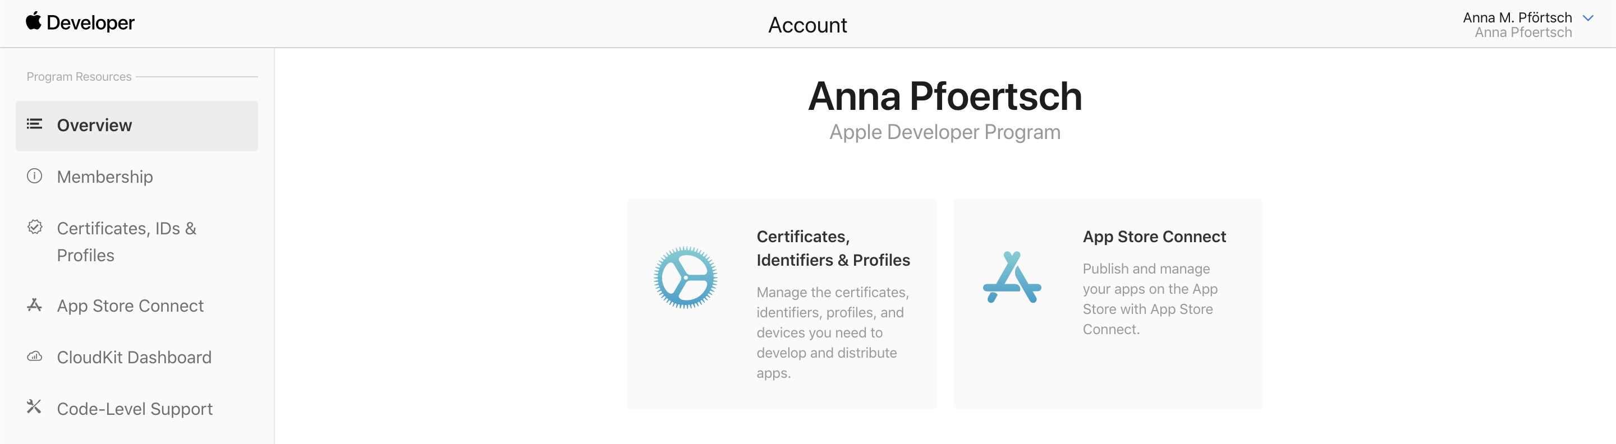
Task: Open Certificates, IDs & Profiles sidebar item
Action: [127, 242]
